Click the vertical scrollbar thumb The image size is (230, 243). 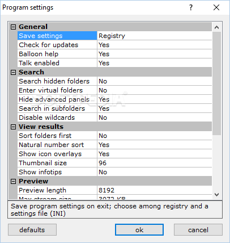[216, 83]
